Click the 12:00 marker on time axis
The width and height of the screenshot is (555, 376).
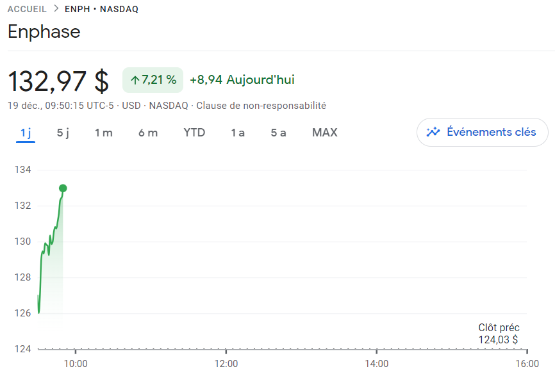point(226,363)
